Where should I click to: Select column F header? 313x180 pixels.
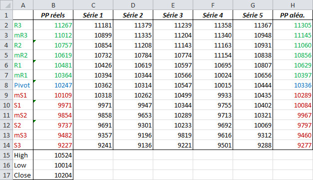tap(213, 5)
